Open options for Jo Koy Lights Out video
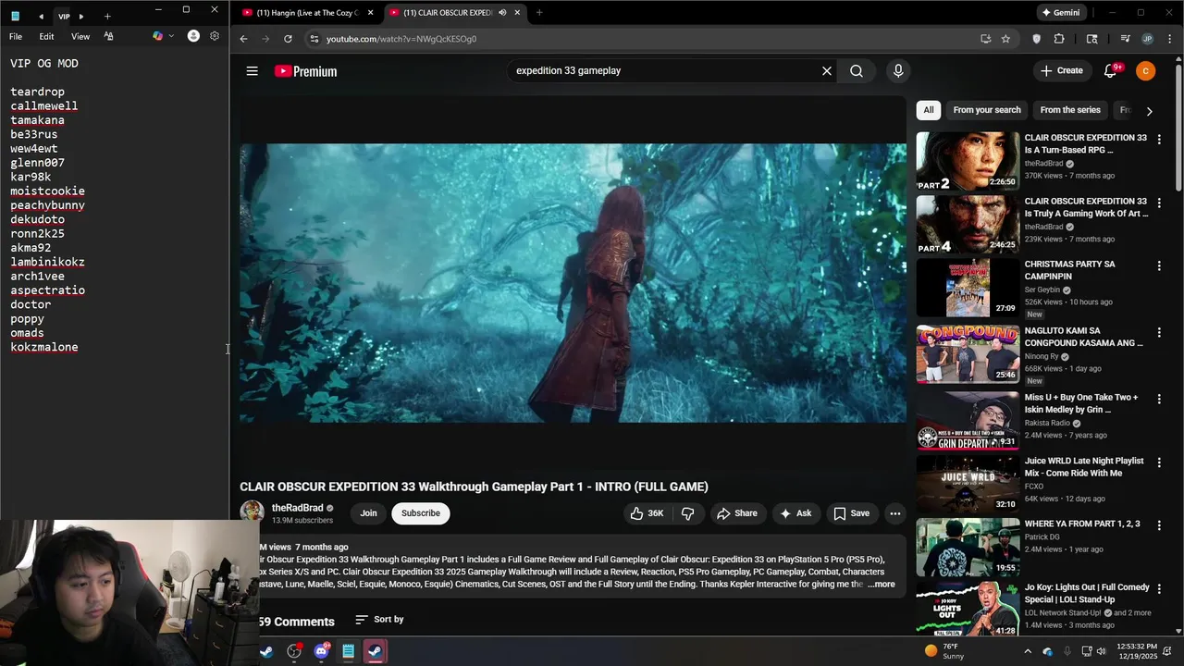 pyautogui.click(x=1159, y=588)
